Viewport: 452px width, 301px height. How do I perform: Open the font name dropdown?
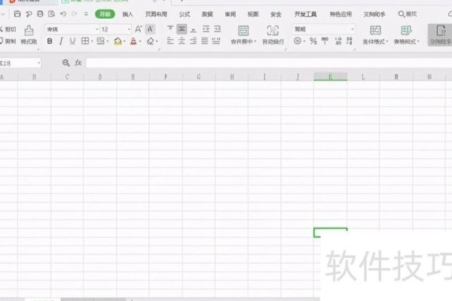click(97, 29)
